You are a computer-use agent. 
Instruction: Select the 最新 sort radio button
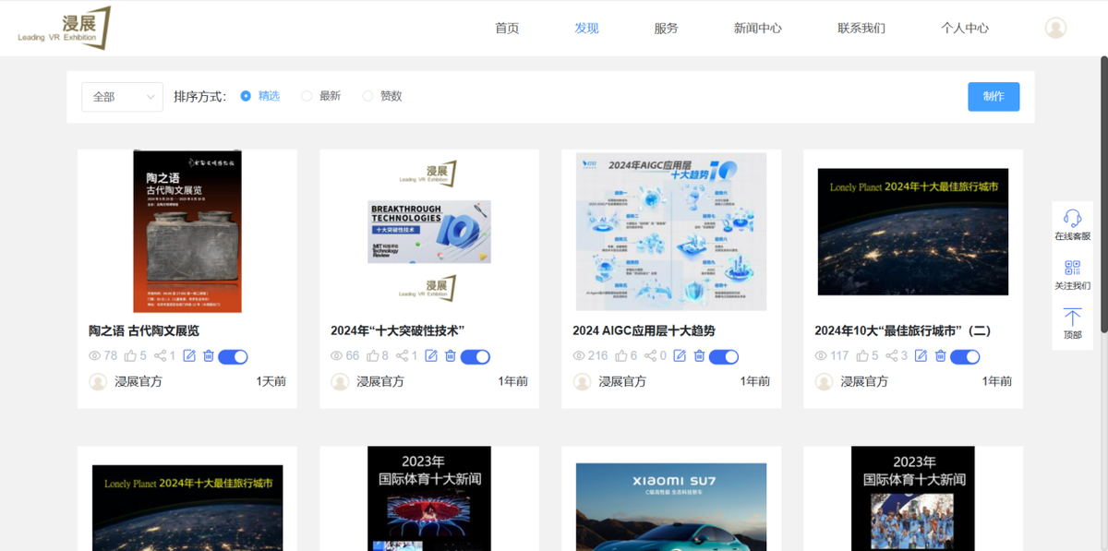click(x=307, y=96)
